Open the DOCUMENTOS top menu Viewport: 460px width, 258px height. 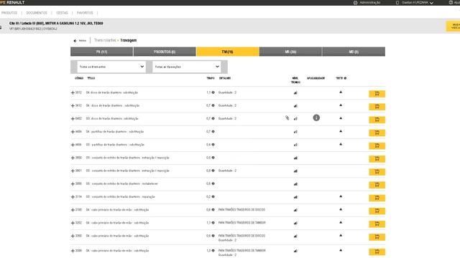coord(37,13)
